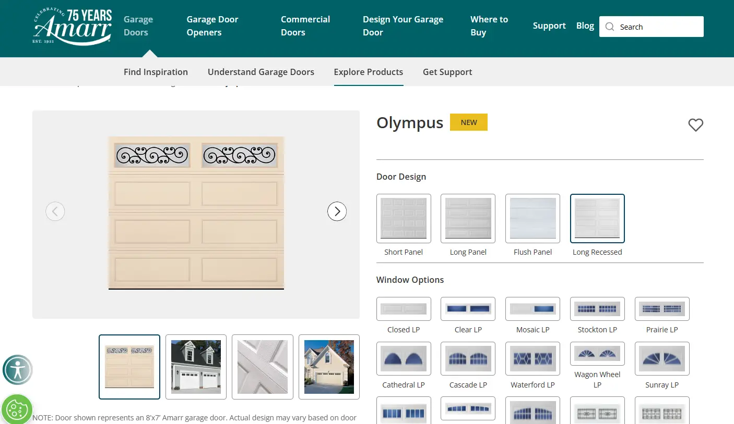Select the Long Recessed door design
Screen dimensions: 734x424
(597, 219)
